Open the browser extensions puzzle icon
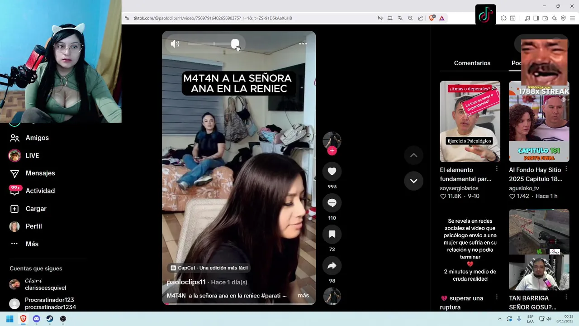 pyautogui.click(x=503, y=18)
